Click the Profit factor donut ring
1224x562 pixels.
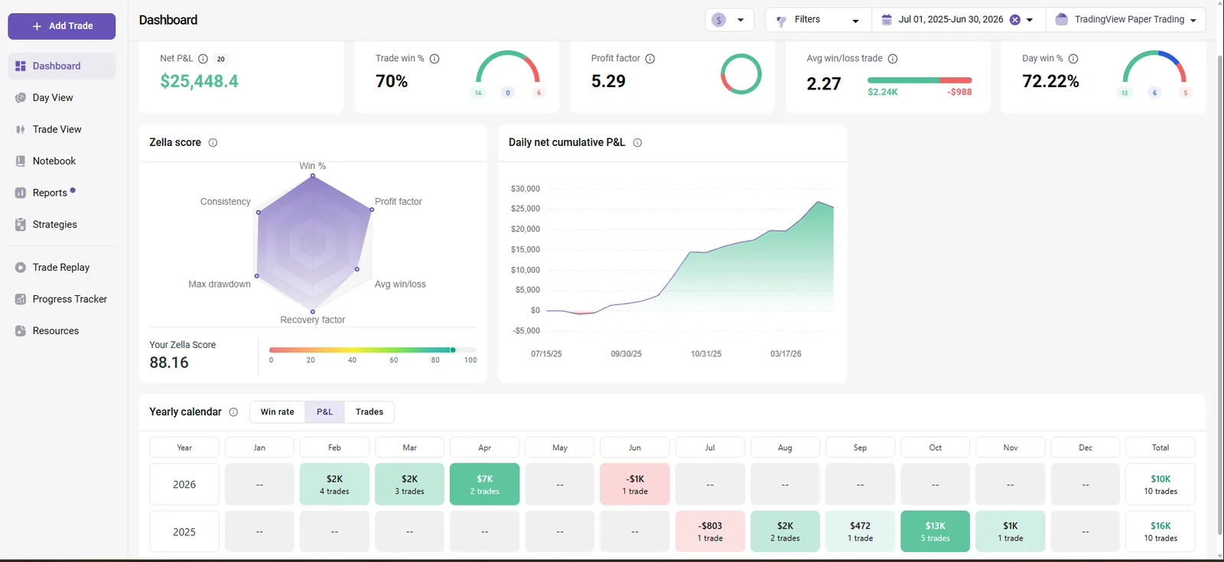[x=741, y=74]
